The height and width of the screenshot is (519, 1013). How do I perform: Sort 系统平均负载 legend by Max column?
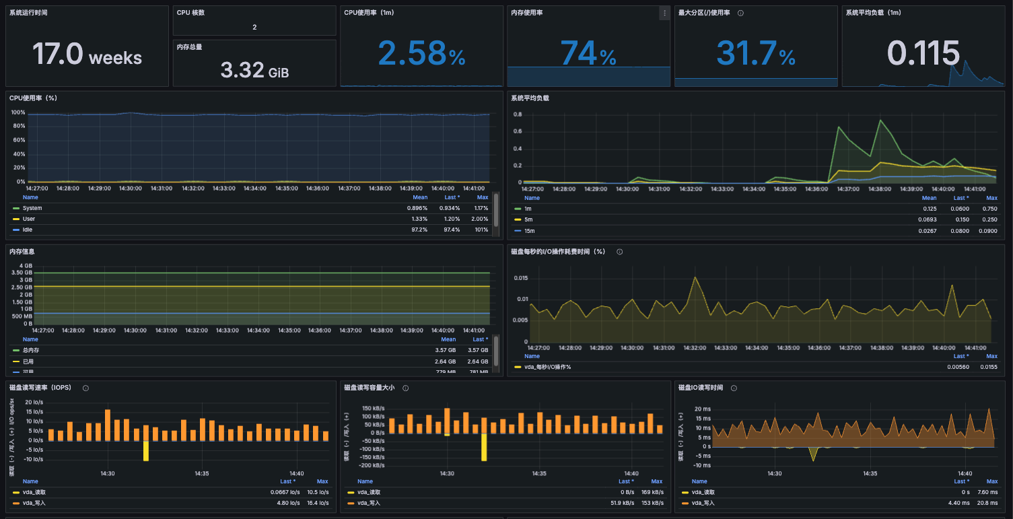(x=991, y=198)
